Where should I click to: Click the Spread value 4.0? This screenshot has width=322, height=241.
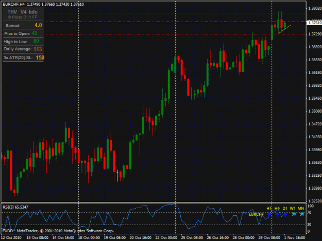point(38,25)
